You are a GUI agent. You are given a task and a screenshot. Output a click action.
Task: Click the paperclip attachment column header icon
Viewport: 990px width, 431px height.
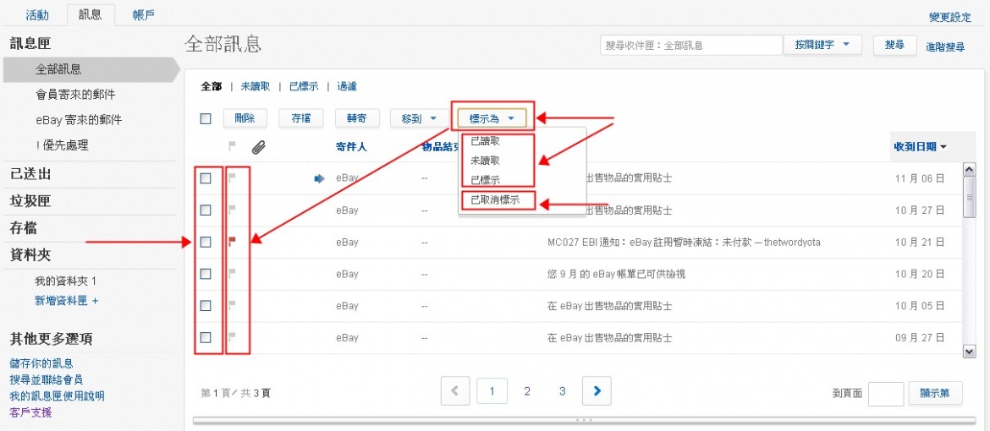259,147
